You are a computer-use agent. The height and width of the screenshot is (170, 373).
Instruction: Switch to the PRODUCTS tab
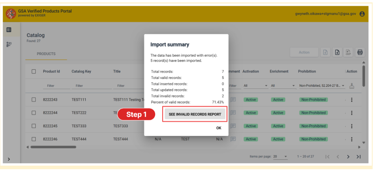(x=46, y=54)
